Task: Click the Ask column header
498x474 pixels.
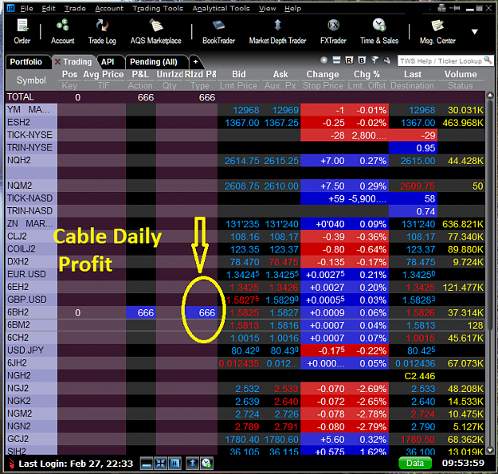Action: tap(280, 74)
